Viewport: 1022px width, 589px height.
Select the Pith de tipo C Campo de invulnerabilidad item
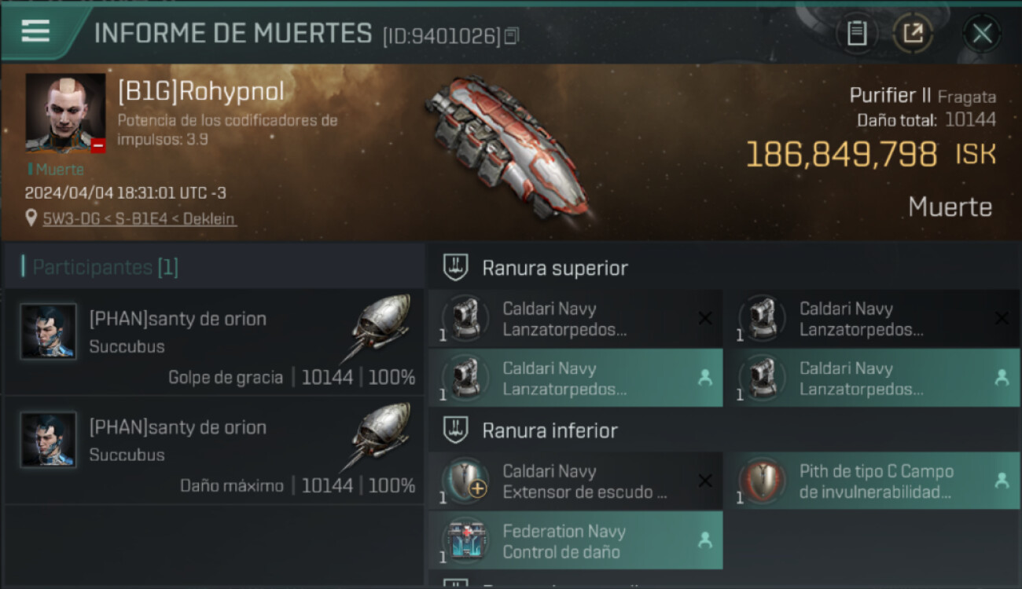[872, 481]
